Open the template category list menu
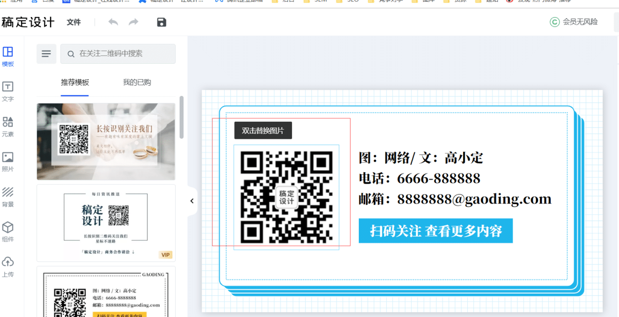 pyautogui.click(x=46, y=54)
